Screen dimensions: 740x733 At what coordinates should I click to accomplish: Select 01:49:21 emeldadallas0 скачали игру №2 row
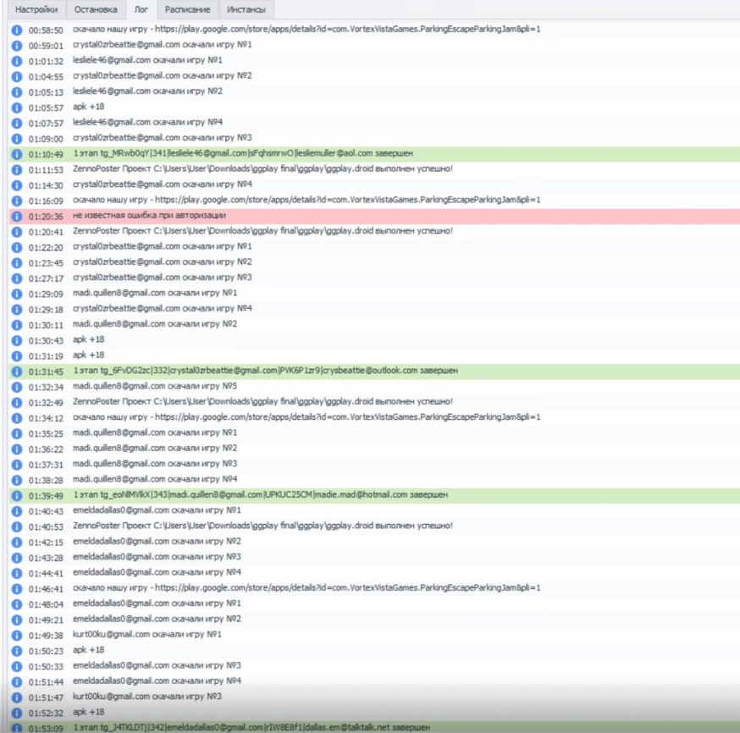point(373,620)
